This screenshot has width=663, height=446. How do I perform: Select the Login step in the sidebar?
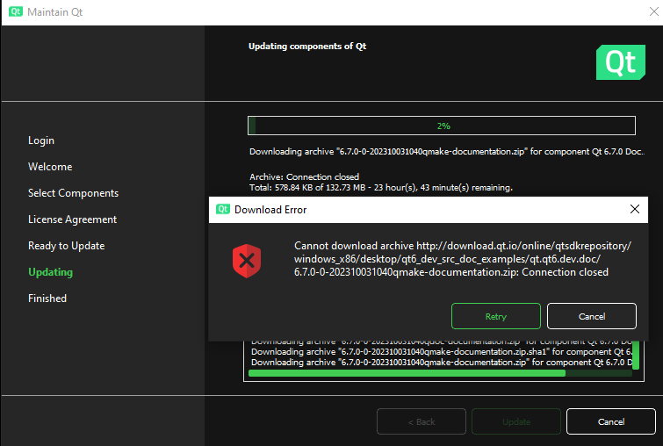pos(41,140)
